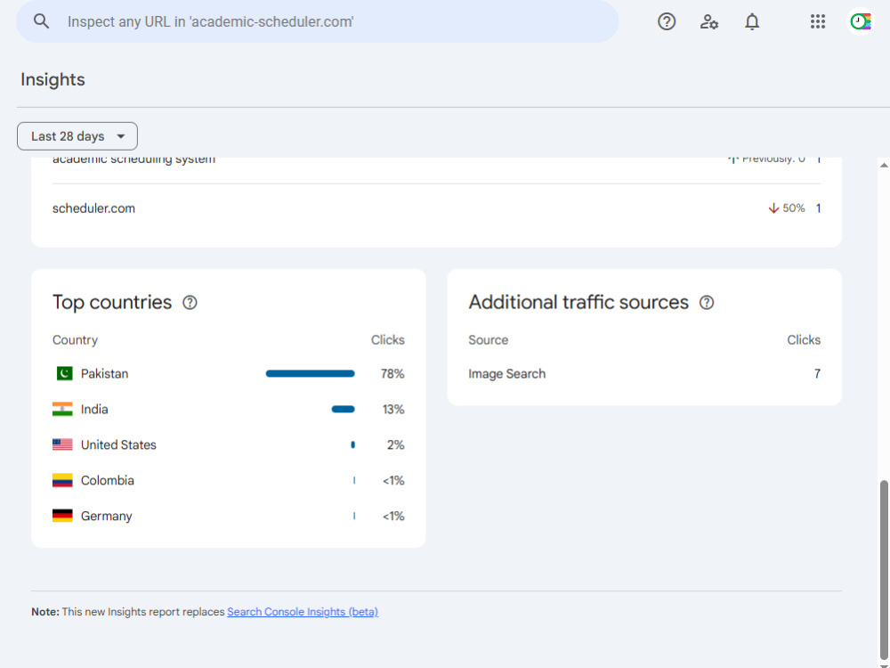Click the help icon beside Top countries
Screen dimensions: 890x668
coord(190,303)
